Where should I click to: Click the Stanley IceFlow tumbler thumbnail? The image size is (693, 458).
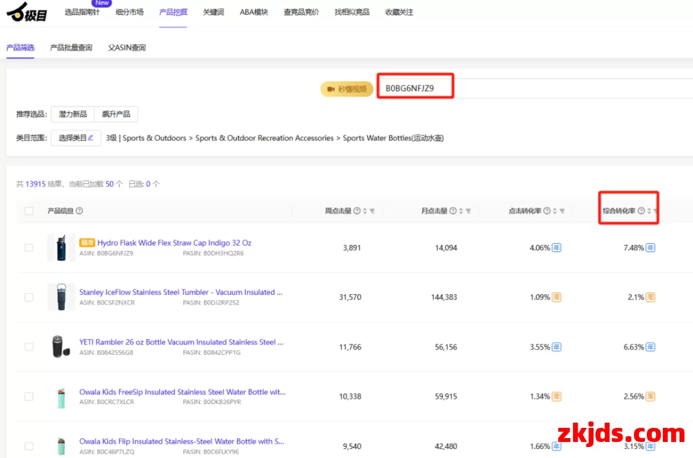pos(62,297)
